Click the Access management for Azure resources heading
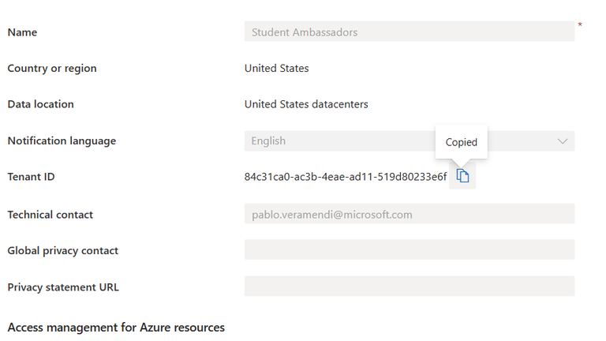 point(116,328)
